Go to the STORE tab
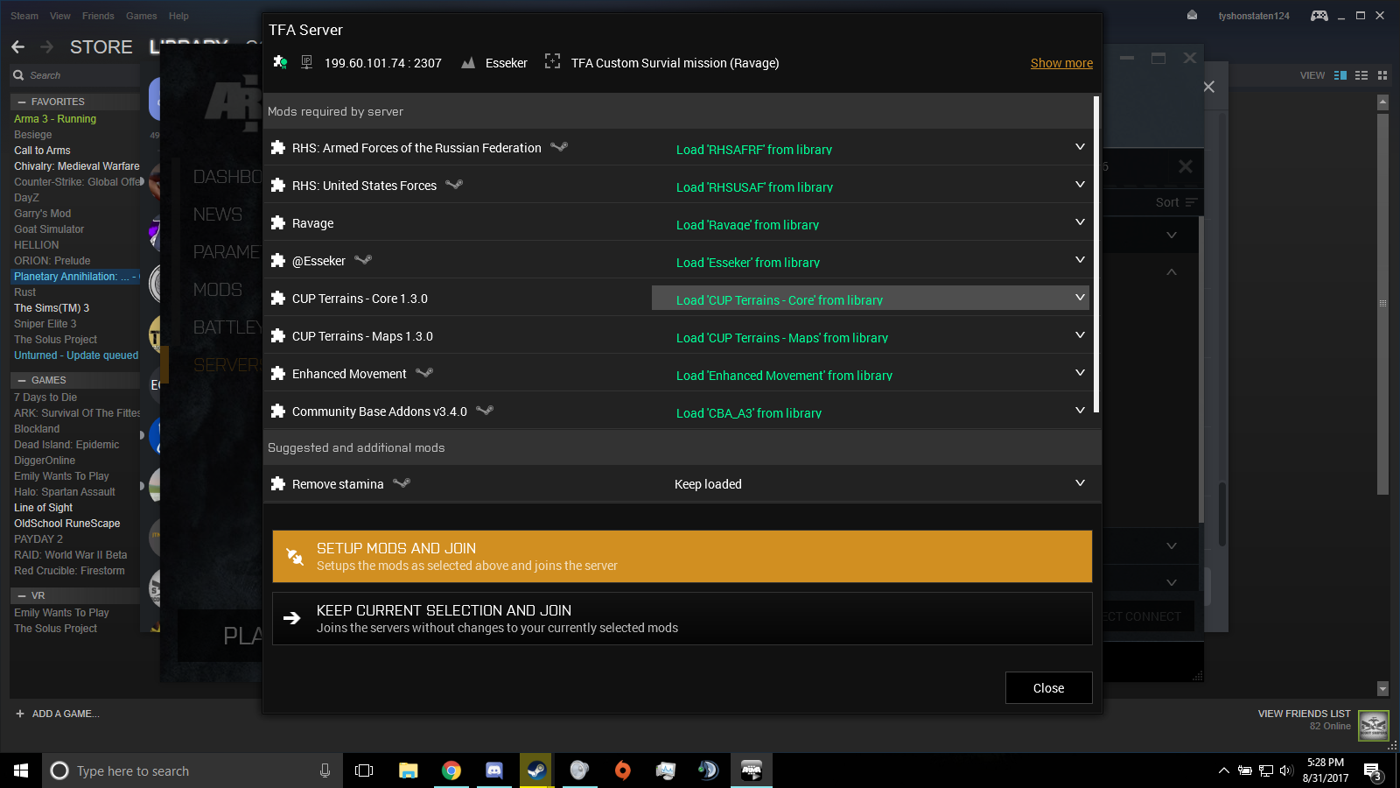Image resolution: width=1400 pixels, height=788 pixels. pyautogui.click(x=101, y=47)
